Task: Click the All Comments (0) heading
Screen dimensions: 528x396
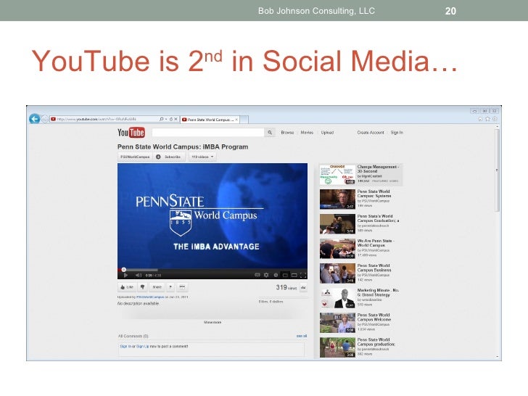Action: point(133,336)
